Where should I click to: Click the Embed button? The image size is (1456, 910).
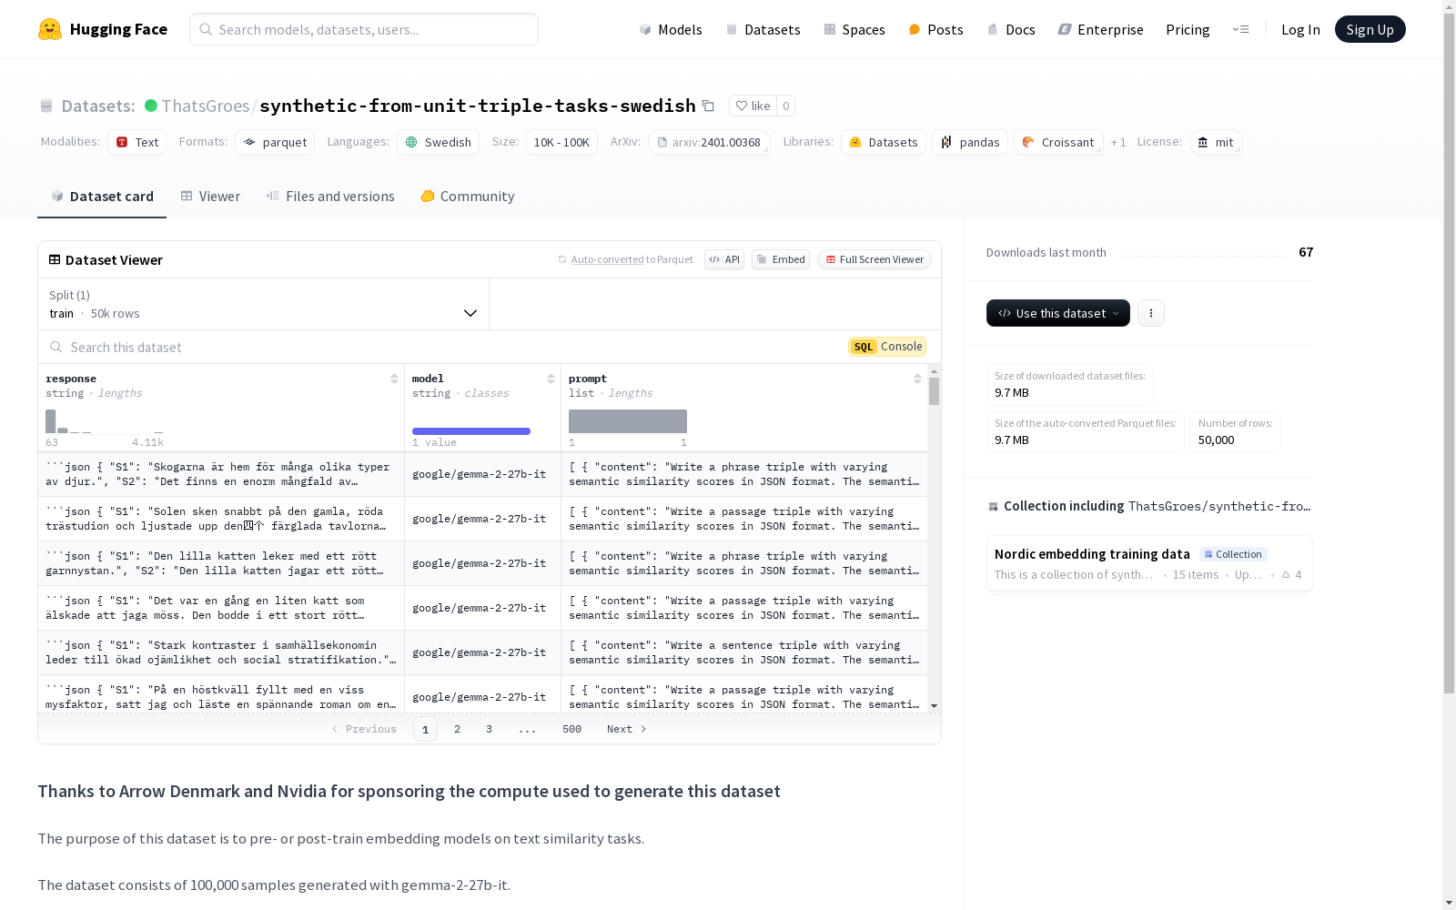781,259
